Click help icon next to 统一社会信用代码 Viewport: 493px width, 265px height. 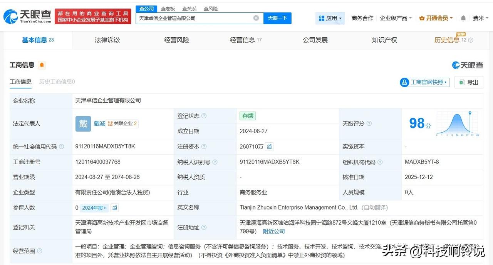[62, 147]
